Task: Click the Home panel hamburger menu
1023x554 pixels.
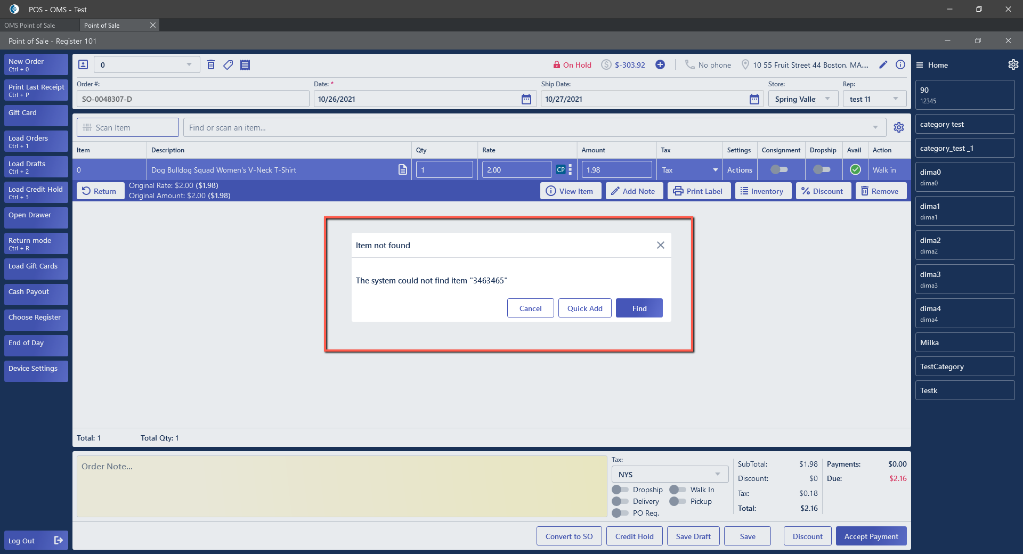Action: coord(920,65)
